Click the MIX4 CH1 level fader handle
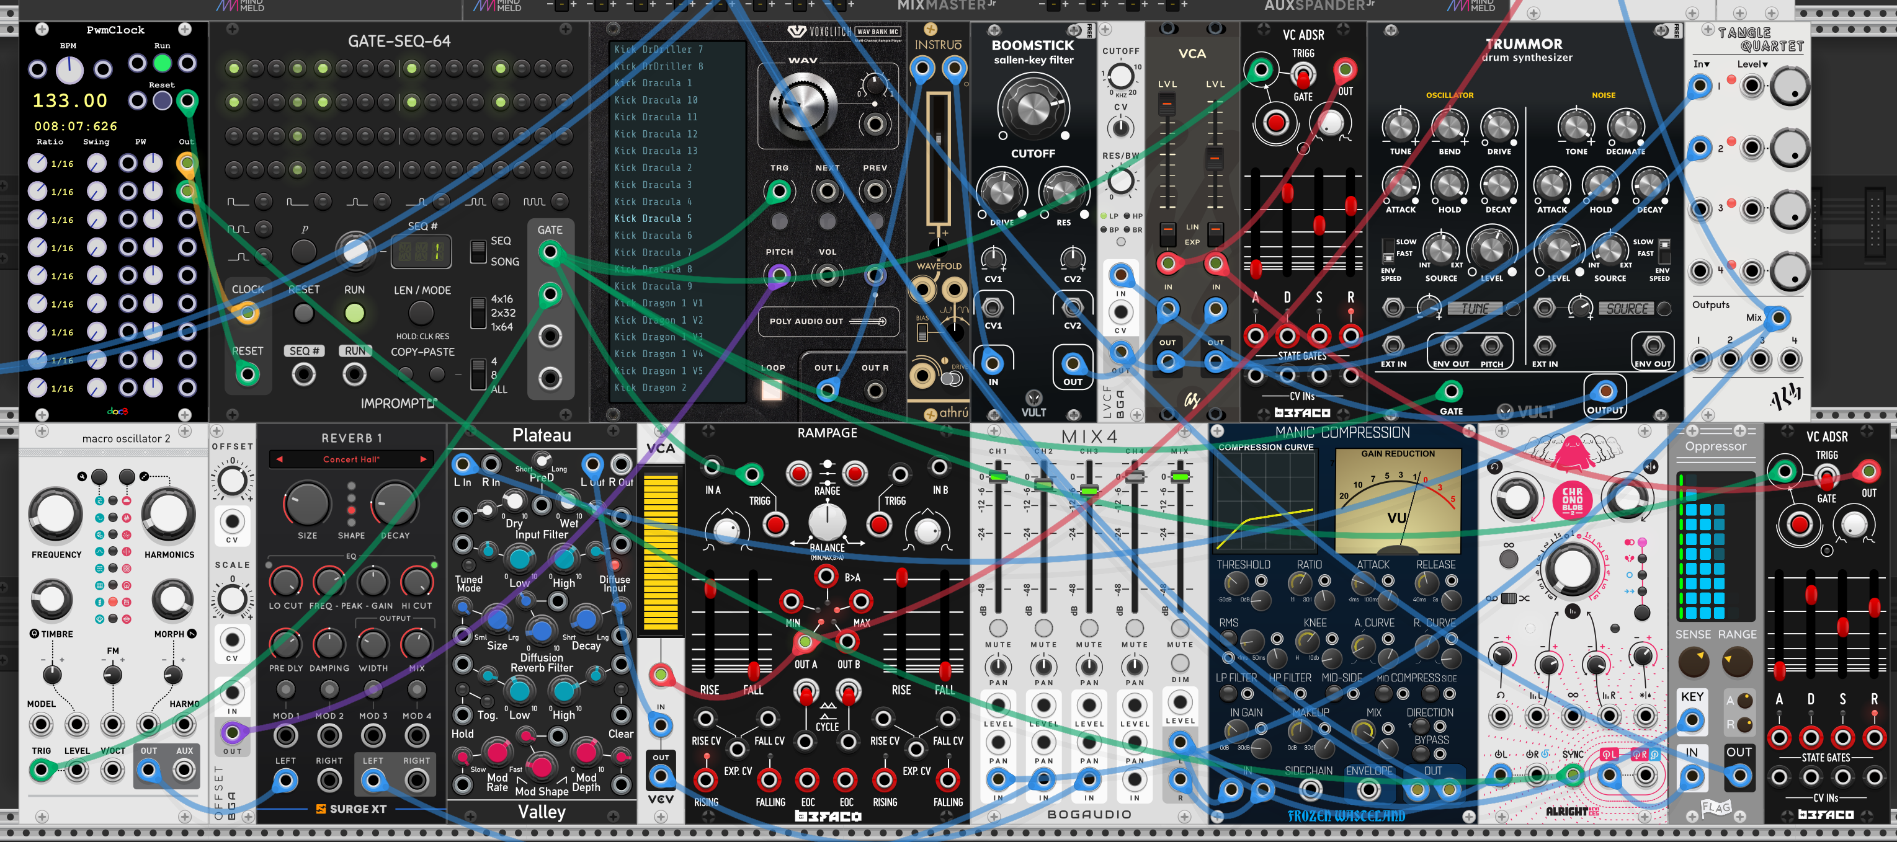Viewport: 1897px width, 842px height. click(998, 476)
